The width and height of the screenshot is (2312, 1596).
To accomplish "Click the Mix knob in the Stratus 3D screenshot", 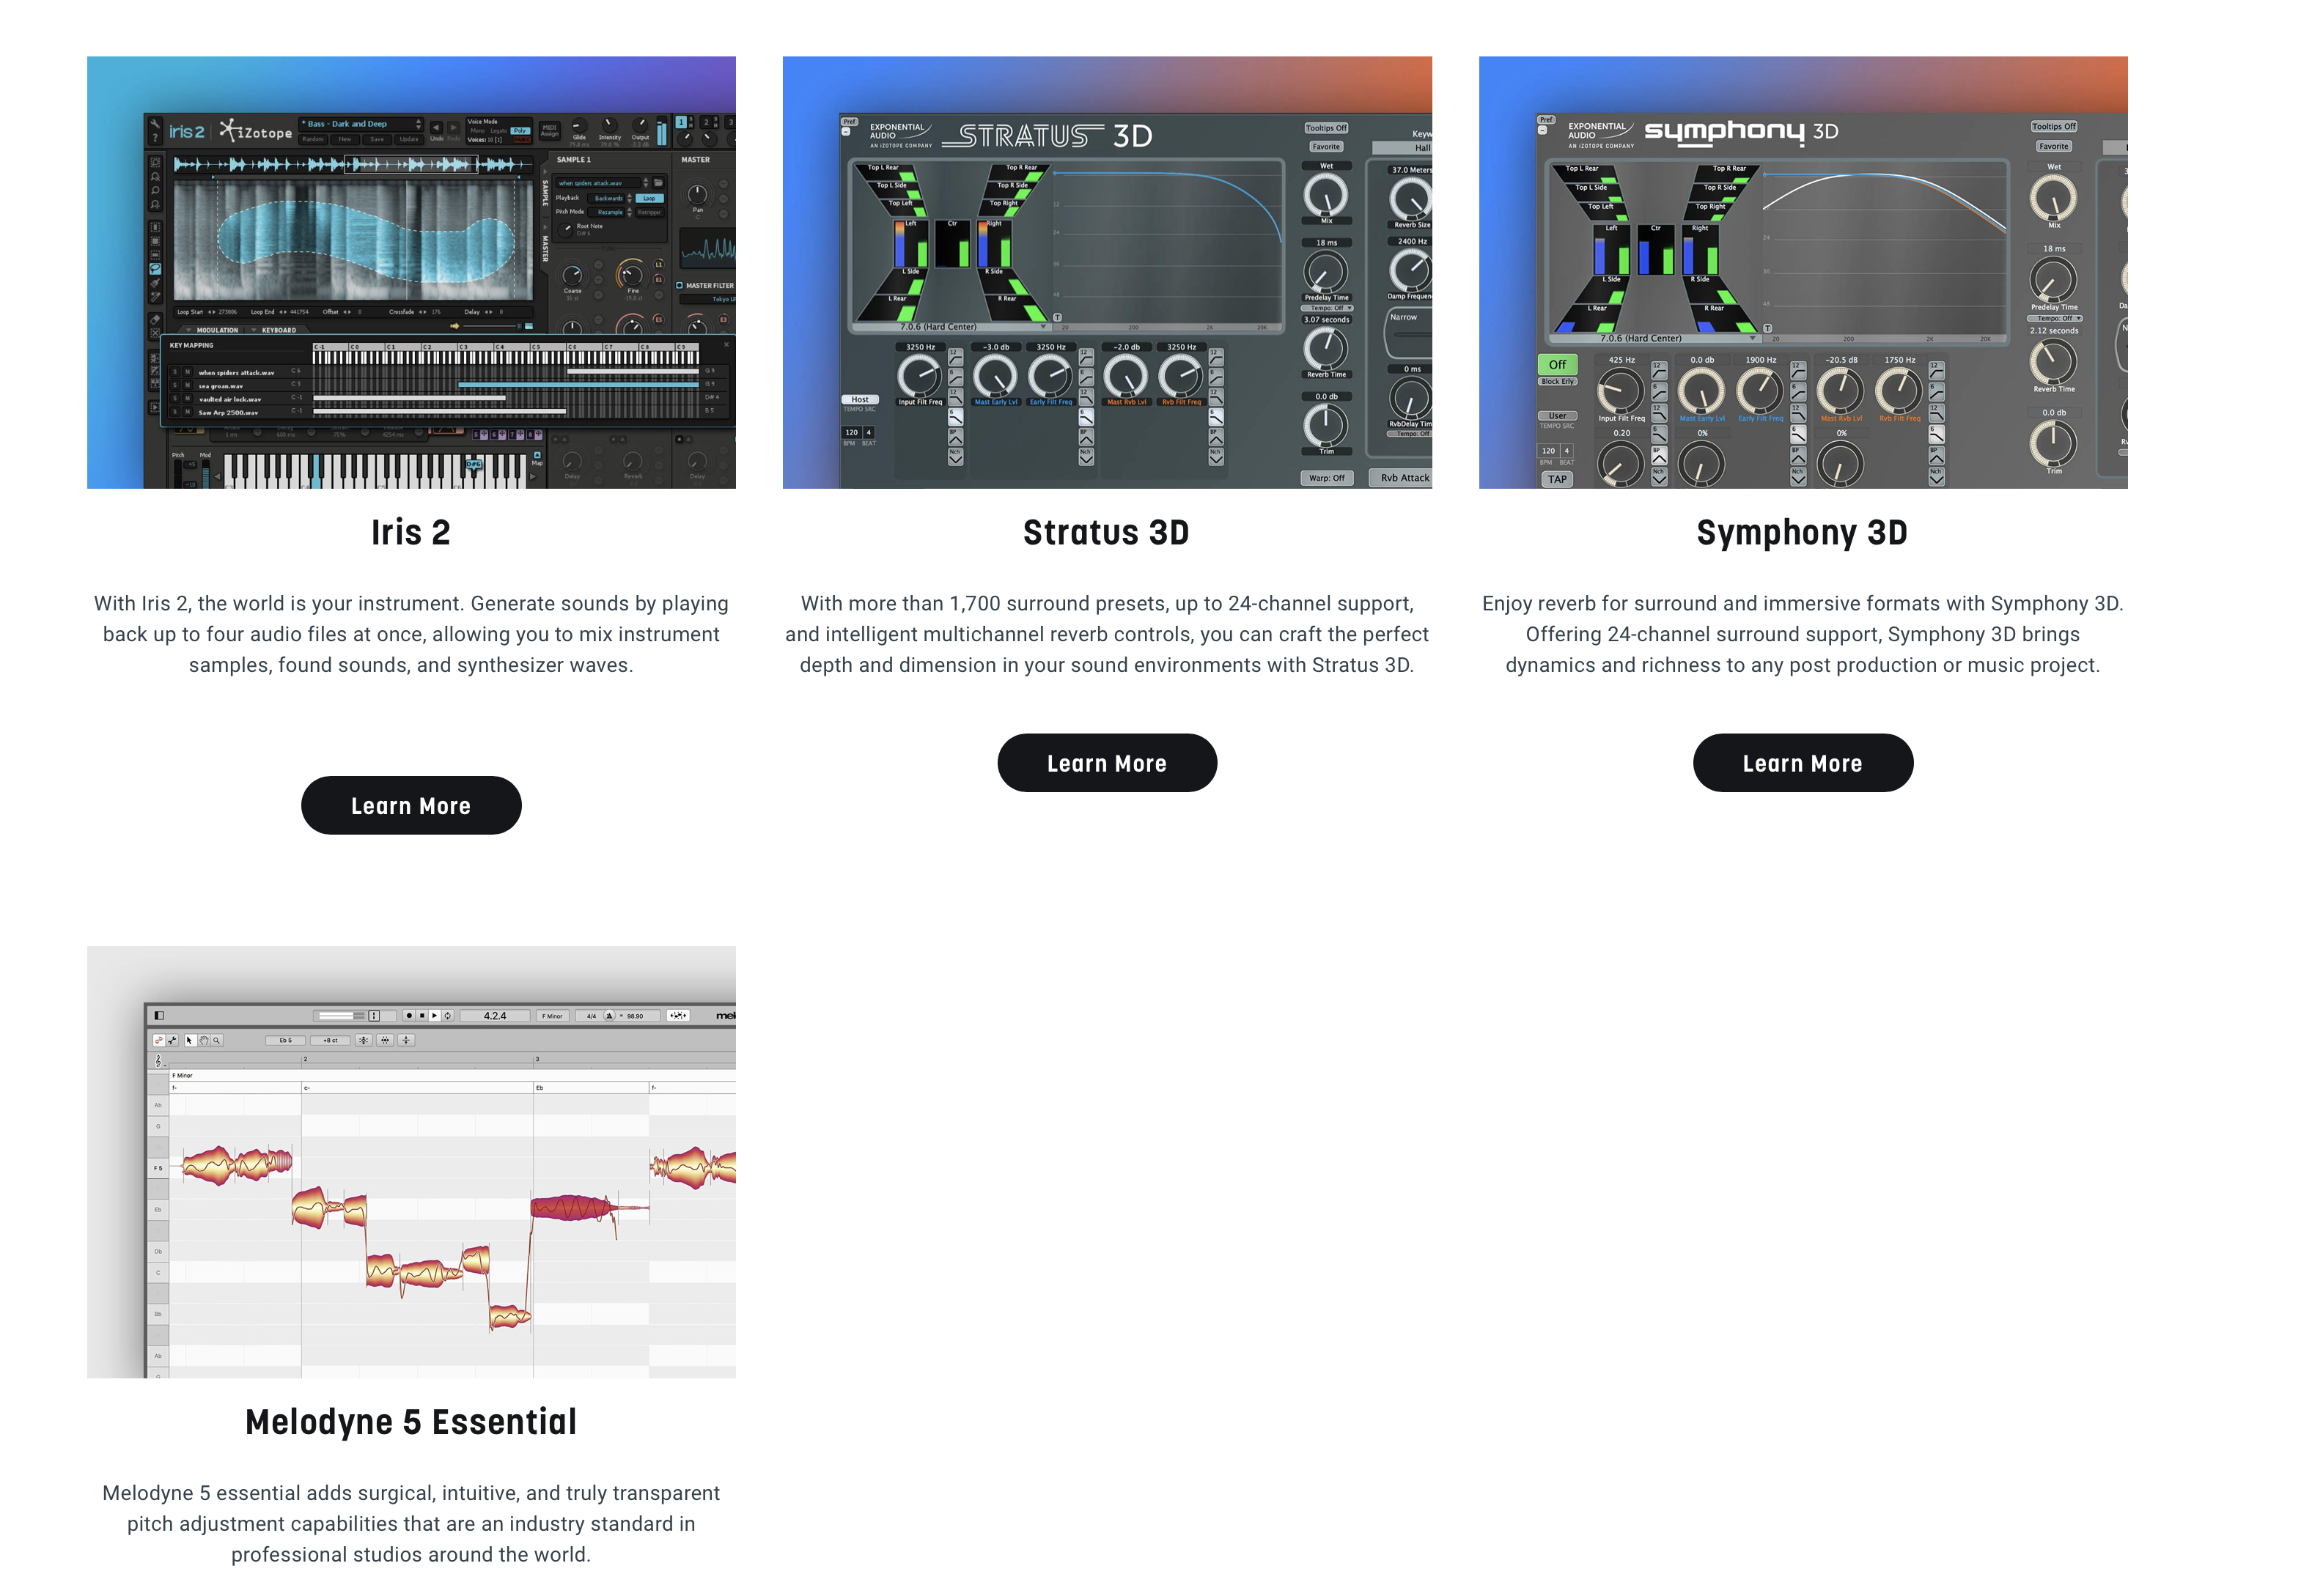I will [x=1325, y=195].
